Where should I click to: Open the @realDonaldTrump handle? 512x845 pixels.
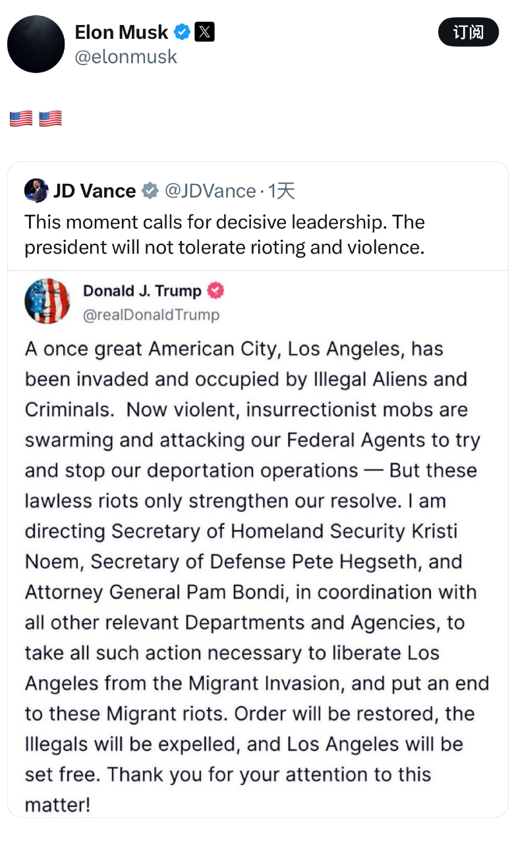pos(151,315)
